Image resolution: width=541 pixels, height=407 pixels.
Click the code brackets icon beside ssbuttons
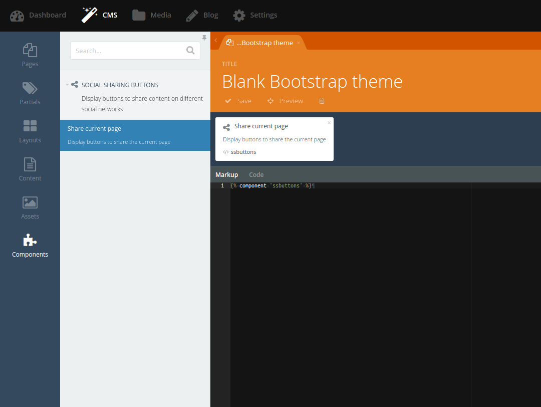coord(225,152)
